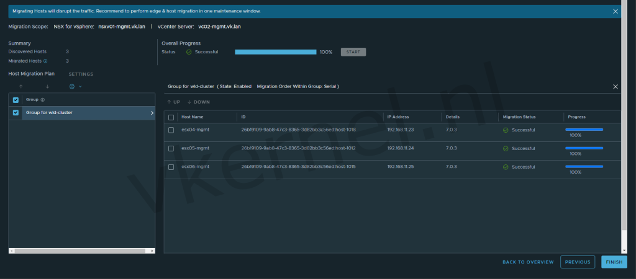The height and width of the screenshot is (279, 636).
Task: Click the move group up arrow icon
Action: (x=20, y=87)
